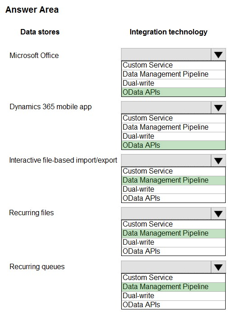
Task: Expand the Dynamics 365 mobile app dropdown
Action: click(x=218, y=107)
